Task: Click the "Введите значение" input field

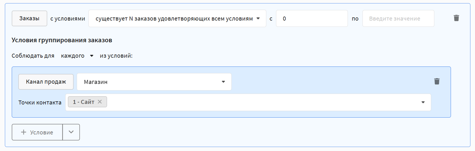Action: 398,19
